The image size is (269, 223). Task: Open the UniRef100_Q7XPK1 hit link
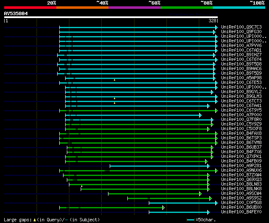(241, 157)
